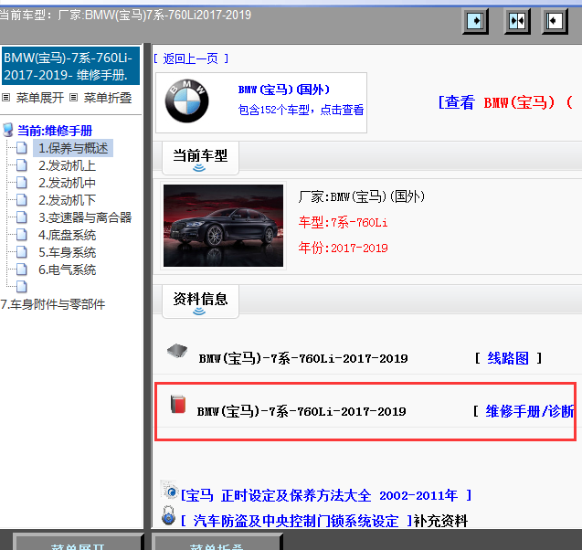Click 包含152个车型，点击查看 link
This screenshot has width=582, height=550.
[301, 110]
